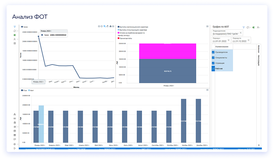This screenshot has width=274, height=160.
Task: Click the zoom out icon on line chart
Action: point(102,26)
